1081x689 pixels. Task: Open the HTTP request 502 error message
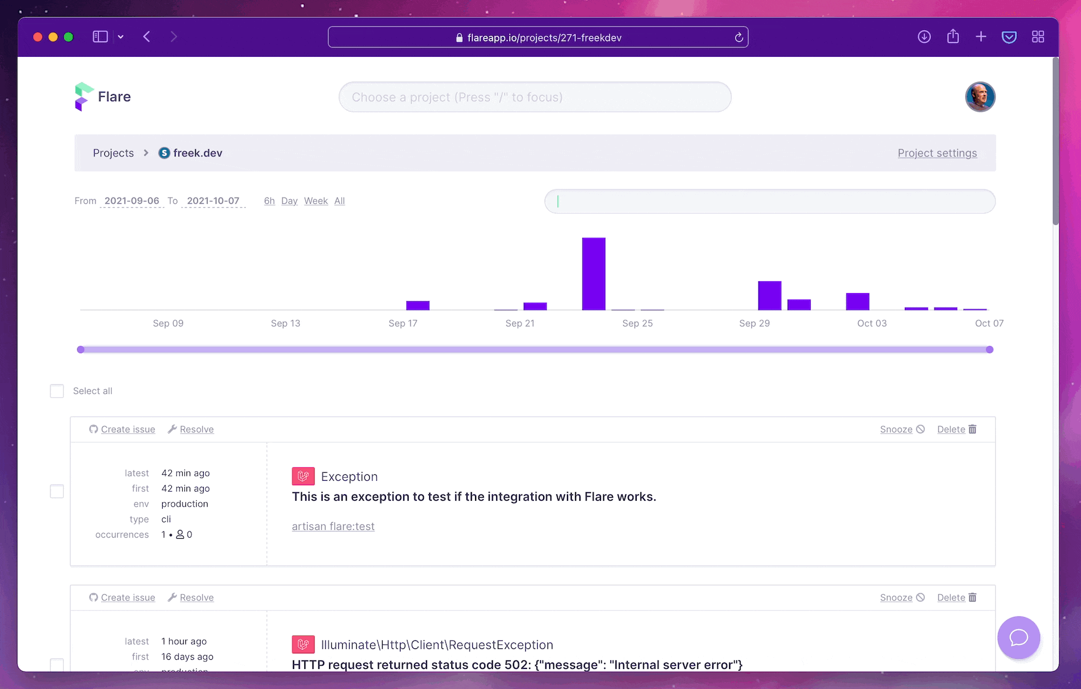(x=517, y=665)
